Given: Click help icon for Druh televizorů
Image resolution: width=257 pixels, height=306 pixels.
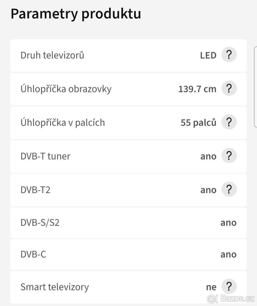Looking at the screenshot, I should 229,55.
